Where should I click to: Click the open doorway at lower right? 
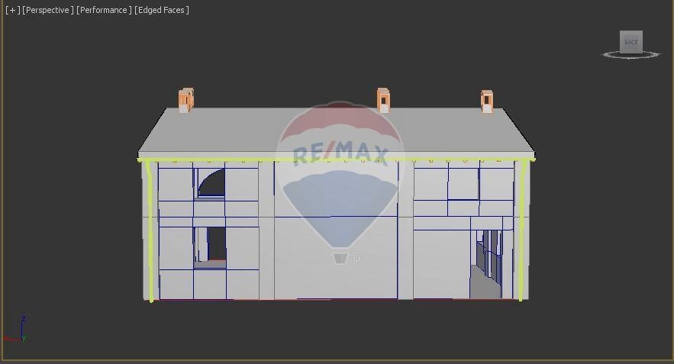click(x=487, y=263)
